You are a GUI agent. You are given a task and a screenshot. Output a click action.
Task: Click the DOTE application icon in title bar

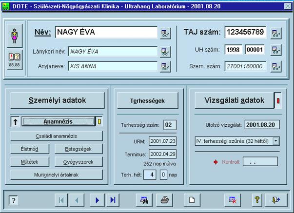(x=6, y=6)
